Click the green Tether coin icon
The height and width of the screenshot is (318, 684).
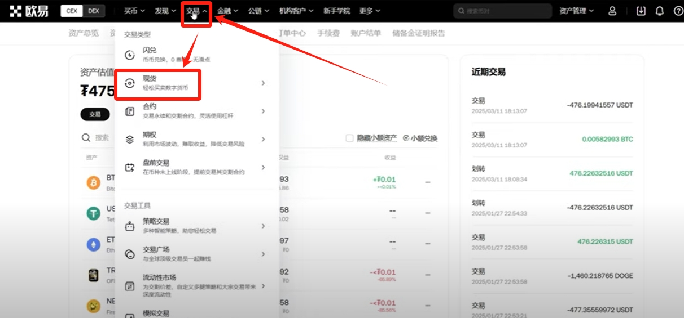93,213
